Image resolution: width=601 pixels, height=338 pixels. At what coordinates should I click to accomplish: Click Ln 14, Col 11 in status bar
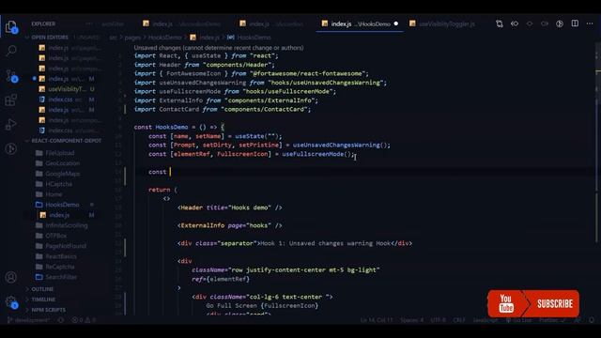(377, 320)
